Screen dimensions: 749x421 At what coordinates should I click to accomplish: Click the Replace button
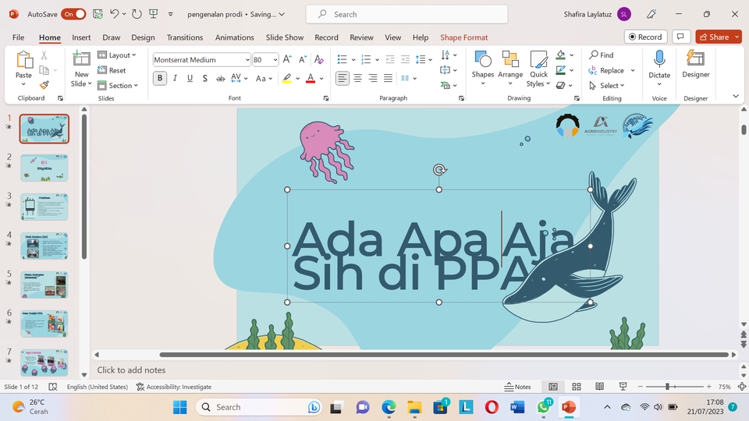[607, 70]
